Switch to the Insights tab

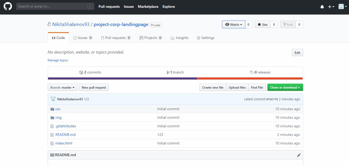pyautogui.click(x=179, y=38)
